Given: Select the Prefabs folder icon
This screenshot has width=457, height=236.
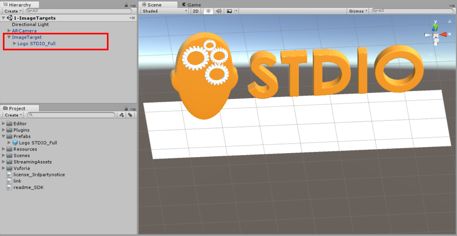Looking at the screenshot, I should click(10, 136).
